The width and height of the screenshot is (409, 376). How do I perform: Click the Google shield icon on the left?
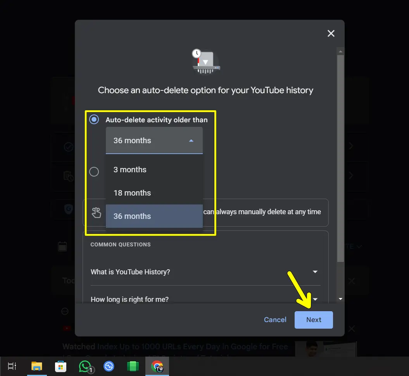pyautogui.click(x=68, y=209)
